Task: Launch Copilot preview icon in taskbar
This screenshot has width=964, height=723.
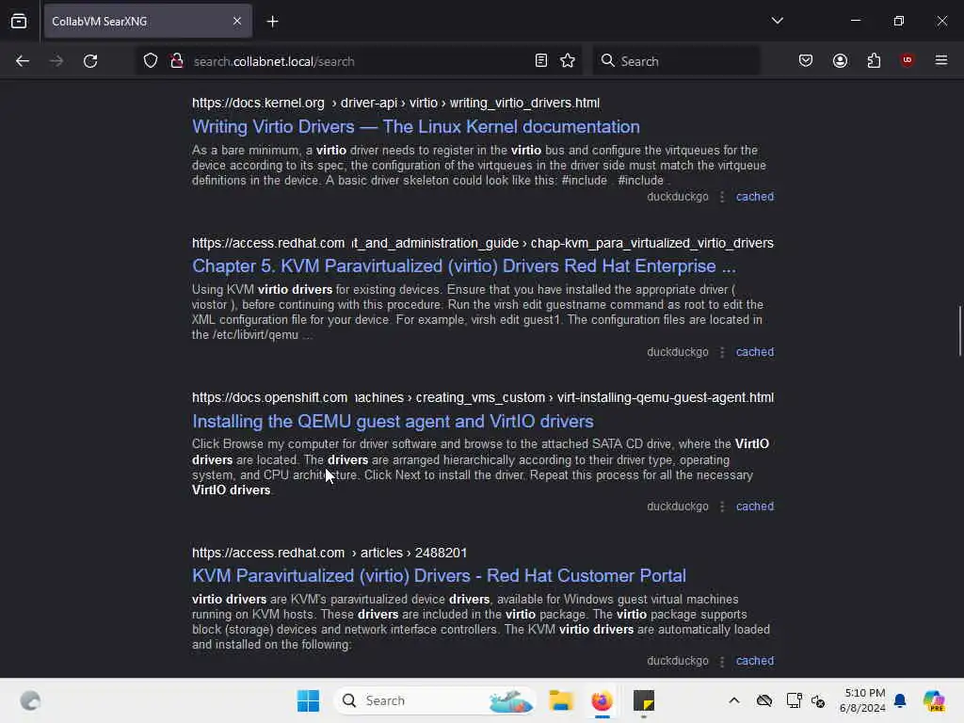Action: click(934, 700)
